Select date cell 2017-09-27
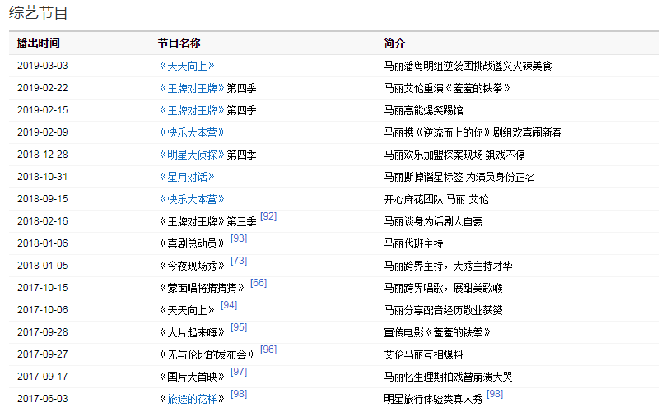The width and height of the screenshot is (671, 412). pyautogui.click(x=42, y=354)
